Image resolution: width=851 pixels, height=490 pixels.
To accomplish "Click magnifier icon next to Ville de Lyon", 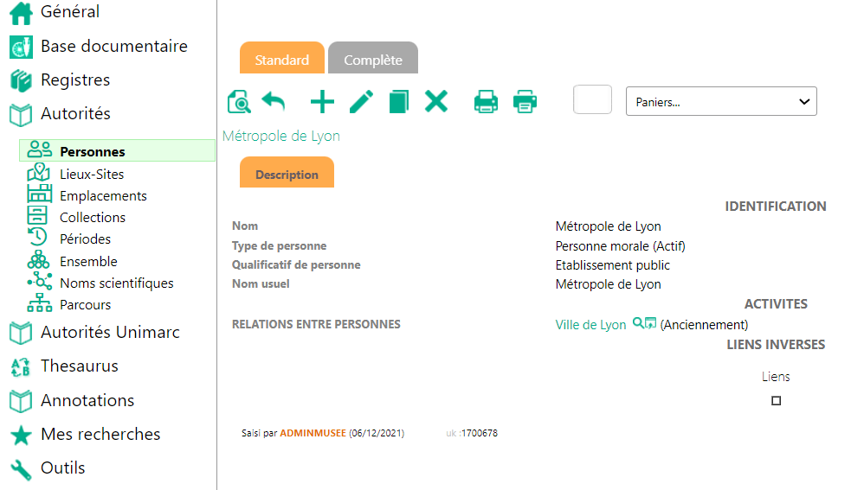I will click(x=638, y=323).
